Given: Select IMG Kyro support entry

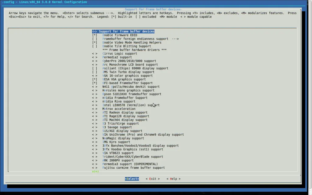Looking at the screenshot, I should pyautogui.click(x=116, y=142).
